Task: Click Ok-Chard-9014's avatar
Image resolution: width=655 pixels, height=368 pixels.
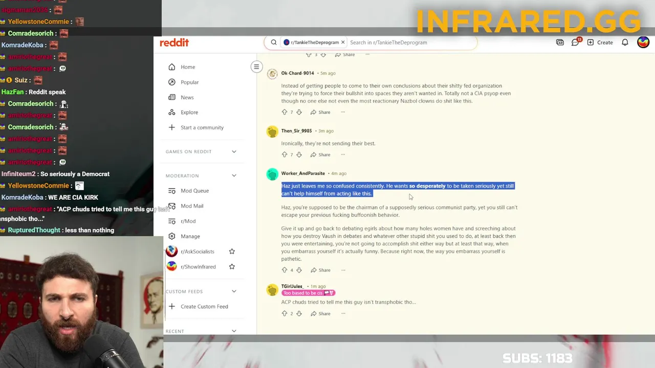Action: pyautogui.click(x=272, y=74)
